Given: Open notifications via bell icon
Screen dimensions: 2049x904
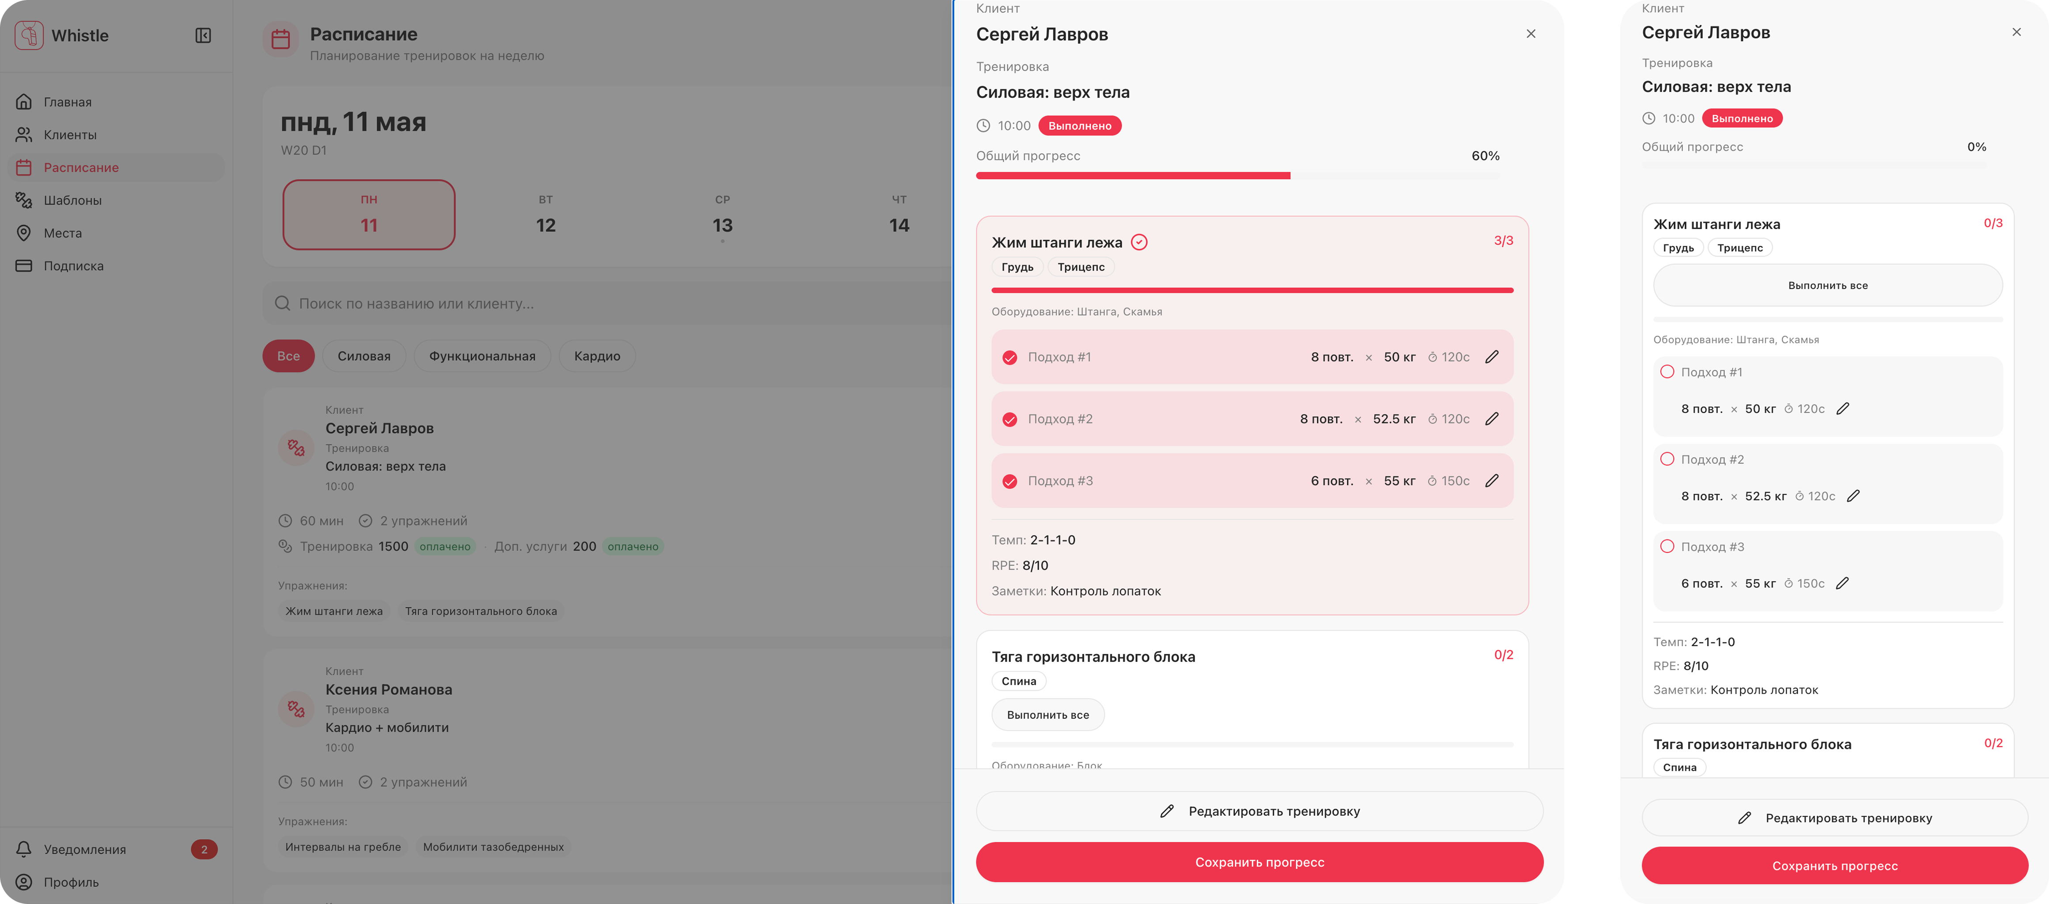Looking at the screenshot, I should tap(24, 849).
